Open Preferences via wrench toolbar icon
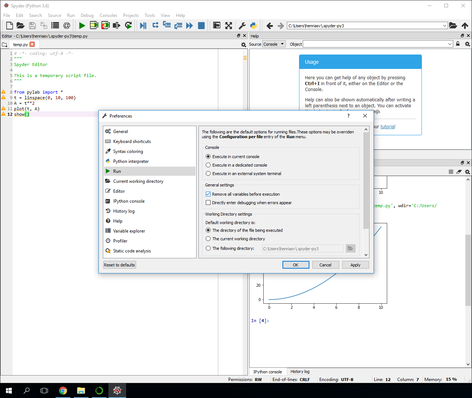472x398 pixels. click(x=242, y=25)
